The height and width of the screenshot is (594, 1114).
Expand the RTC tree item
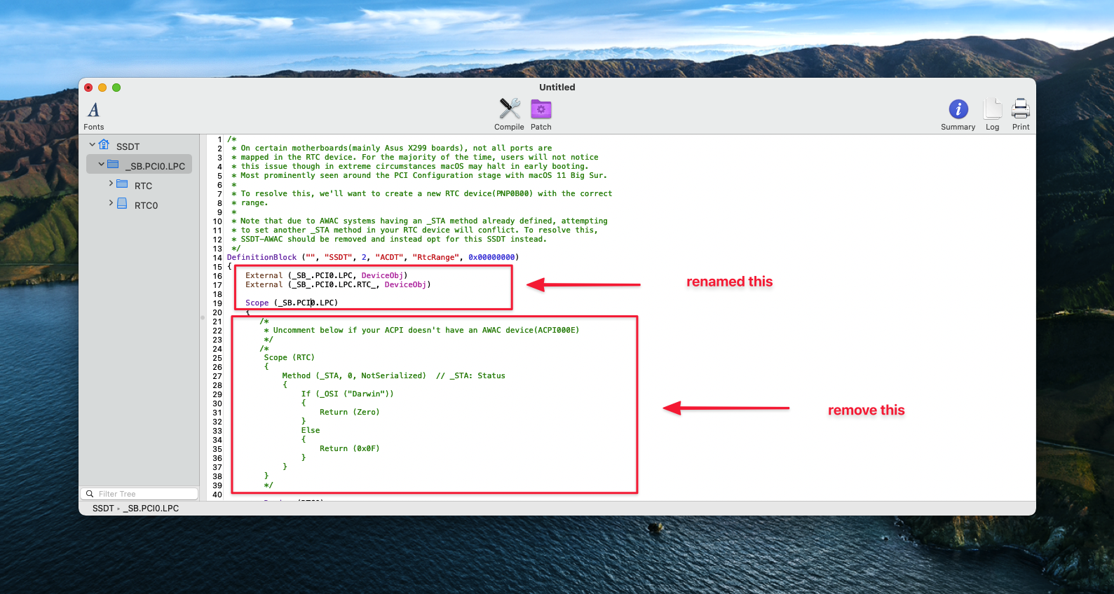[x=111, y=184]
